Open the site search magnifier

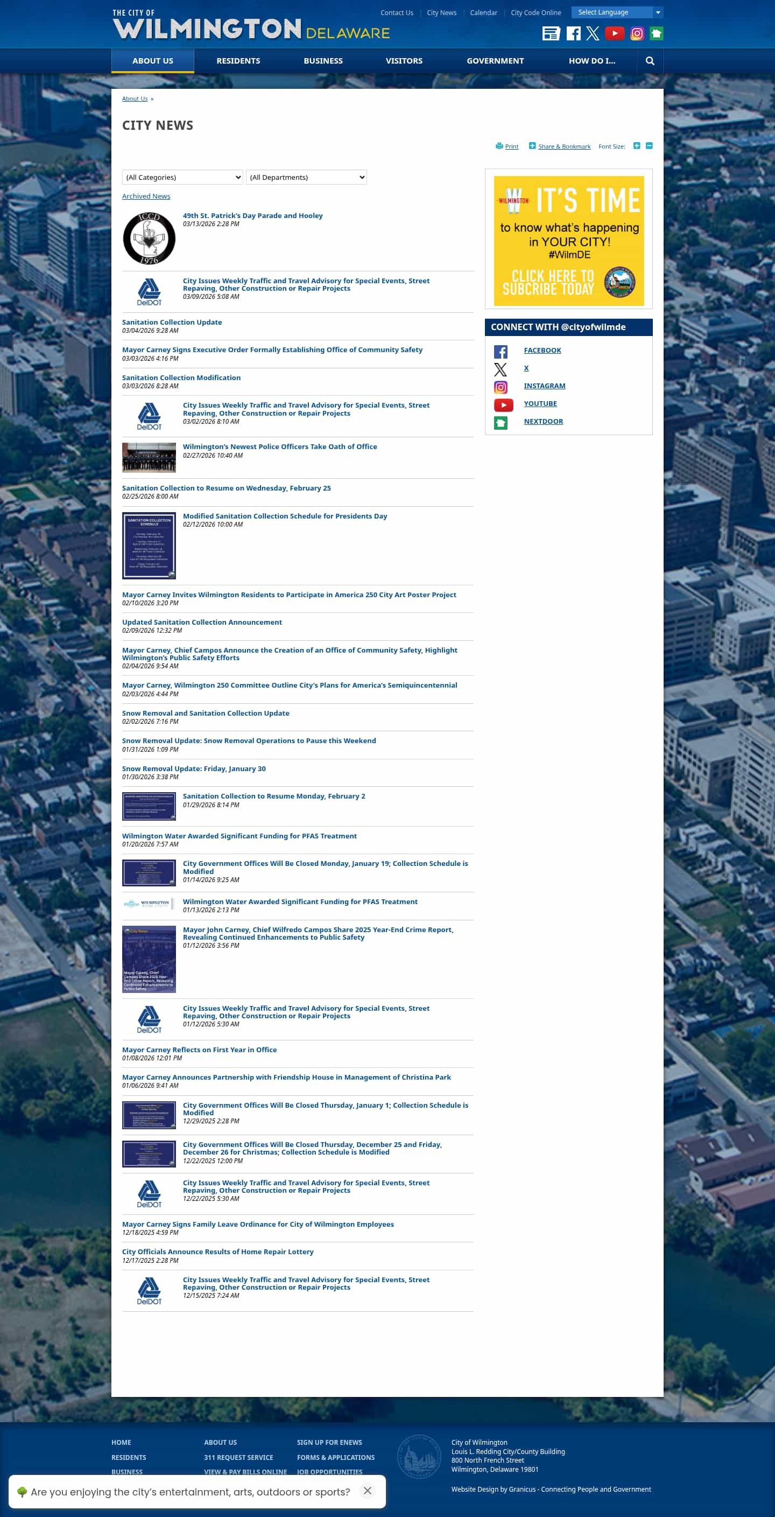point(650,61)
